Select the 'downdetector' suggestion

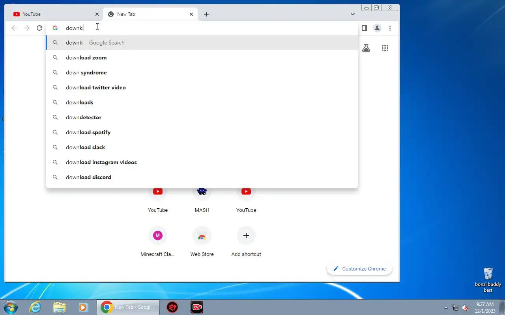pos(202,117)
